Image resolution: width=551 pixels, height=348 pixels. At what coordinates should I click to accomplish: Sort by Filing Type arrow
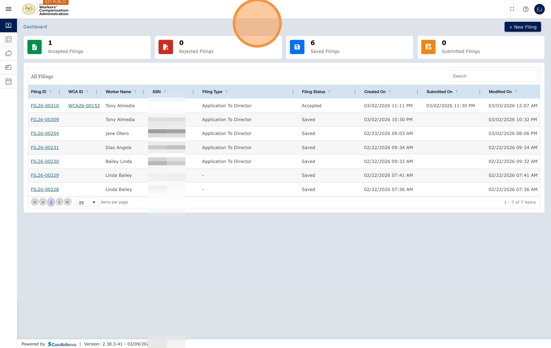[227, 92]
